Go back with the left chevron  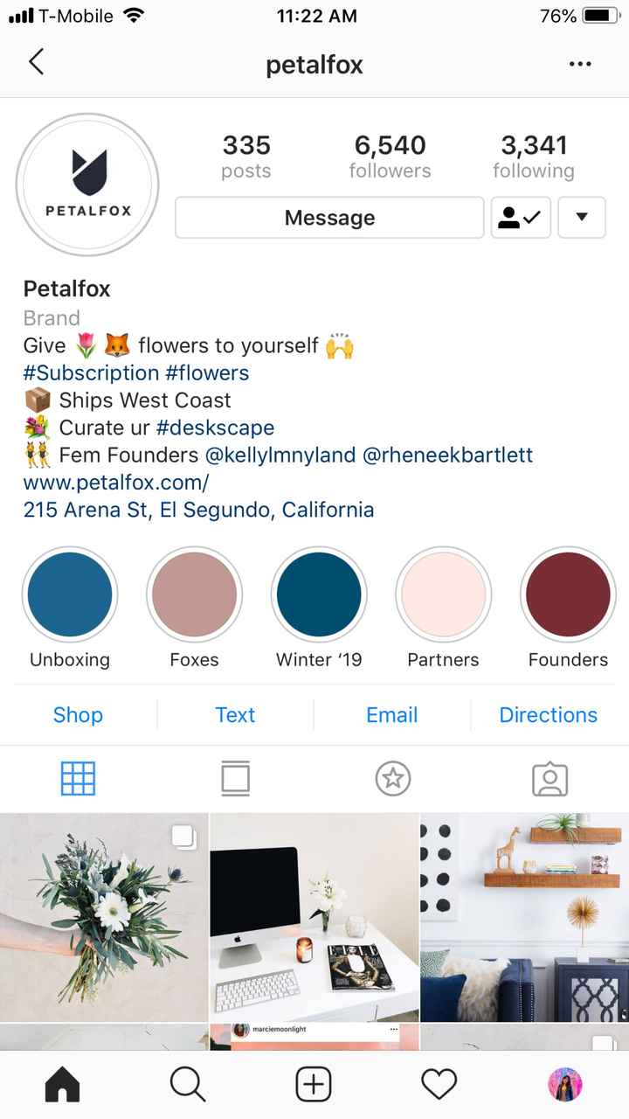36,62
